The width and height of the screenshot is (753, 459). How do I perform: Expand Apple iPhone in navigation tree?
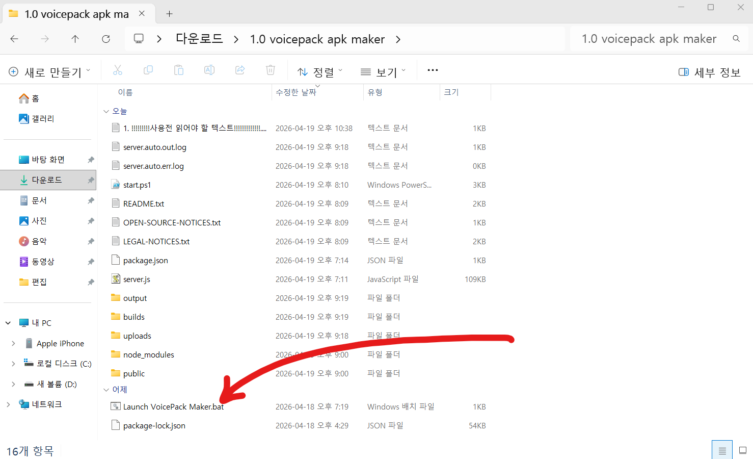tap(13, 344)
